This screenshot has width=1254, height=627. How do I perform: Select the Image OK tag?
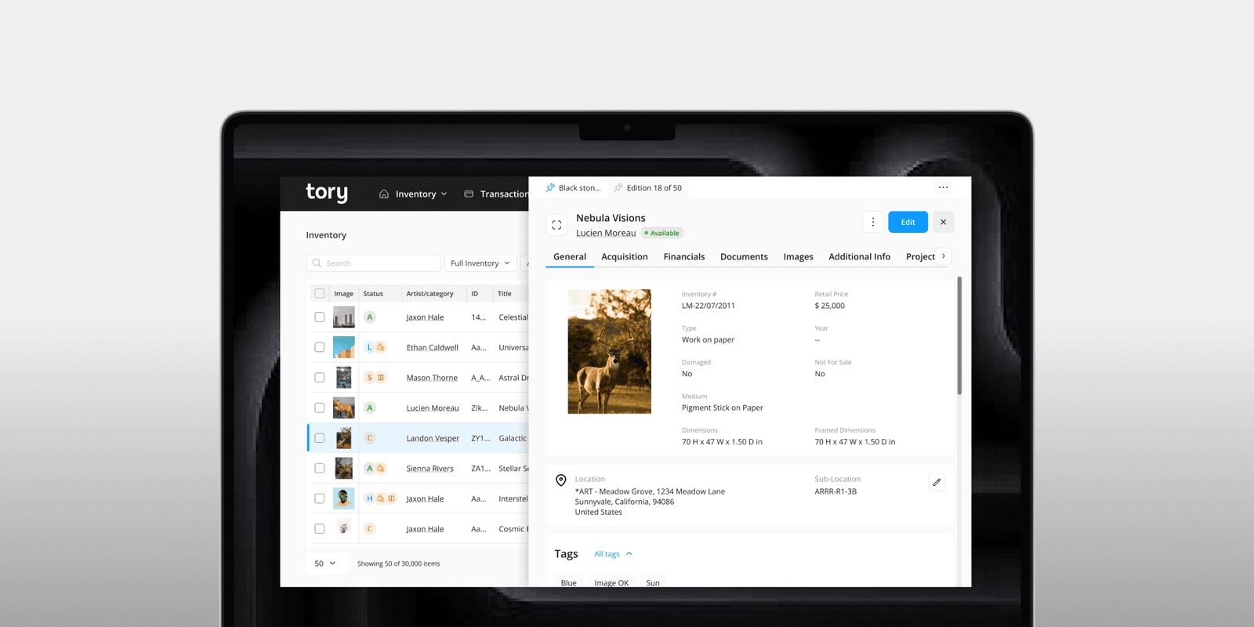(611, 582)
